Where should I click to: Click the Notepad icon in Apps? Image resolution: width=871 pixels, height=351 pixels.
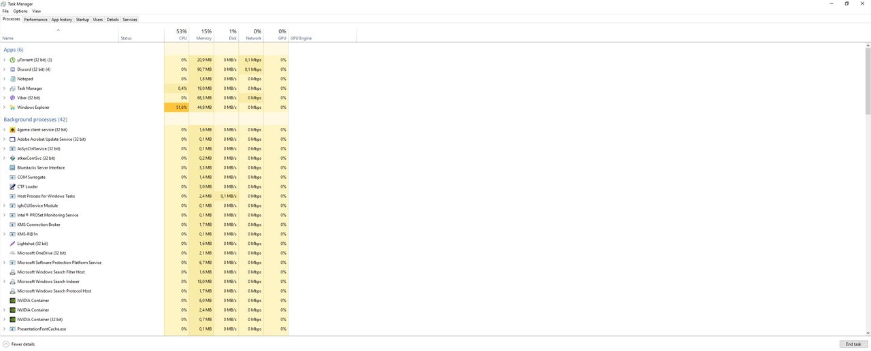point(12,79)
